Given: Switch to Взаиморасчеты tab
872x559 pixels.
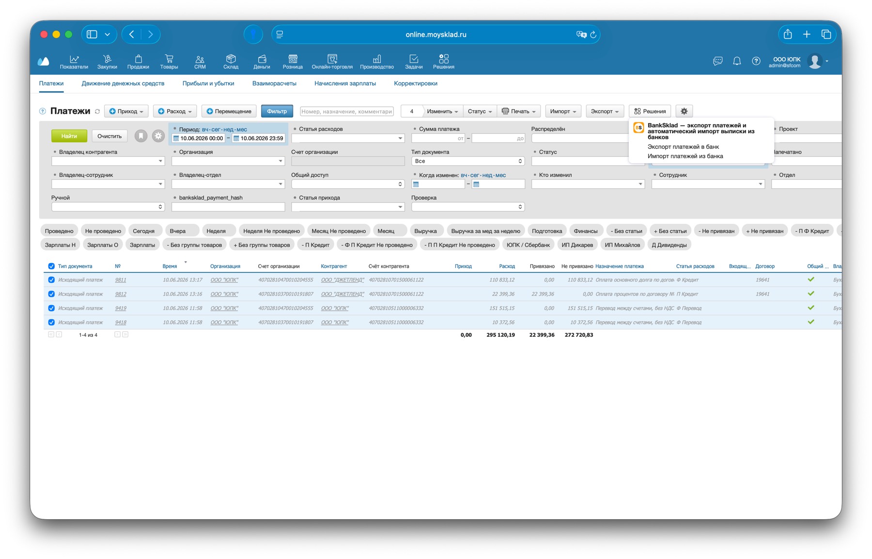Looking at the screenshot, I should coord(274,83).
